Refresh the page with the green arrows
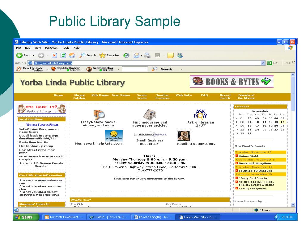Viewport: 305px width, 228px height. pyautogui.click(x=63, y=56)
